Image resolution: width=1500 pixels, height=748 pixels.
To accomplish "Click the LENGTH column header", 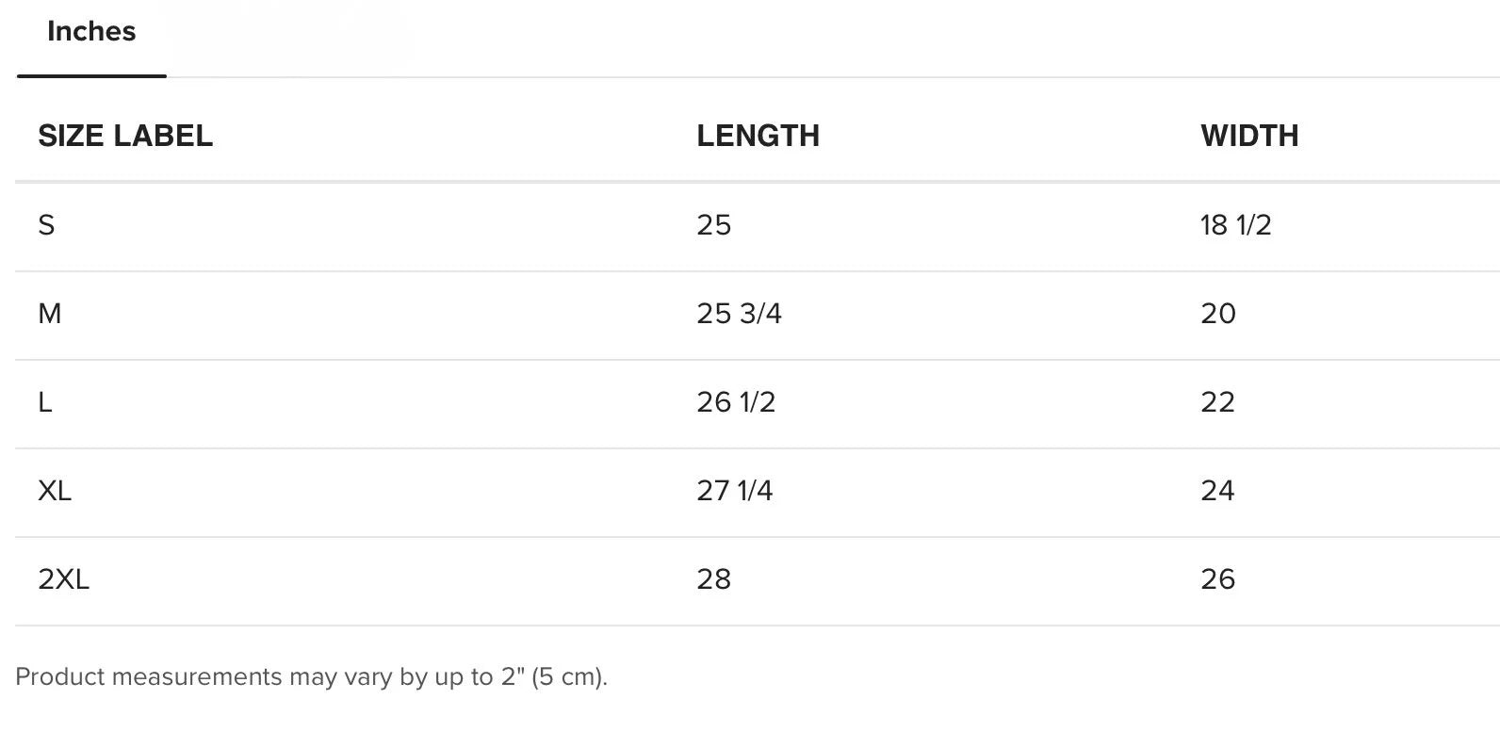I will (758, 136).
